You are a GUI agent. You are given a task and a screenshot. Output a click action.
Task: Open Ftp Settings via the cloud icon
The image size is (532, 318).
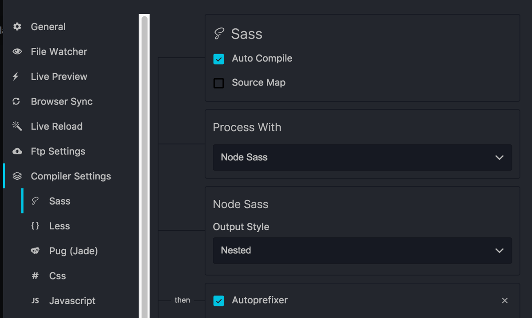(17, 151)
